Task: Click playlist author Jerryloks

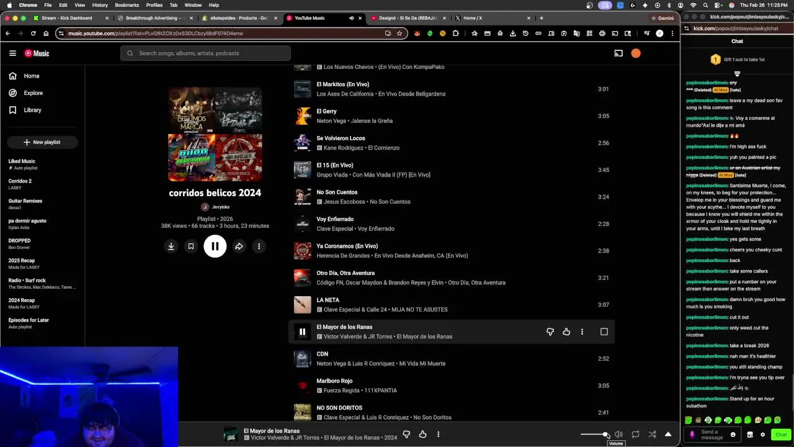Action: (x=220, y=207)
